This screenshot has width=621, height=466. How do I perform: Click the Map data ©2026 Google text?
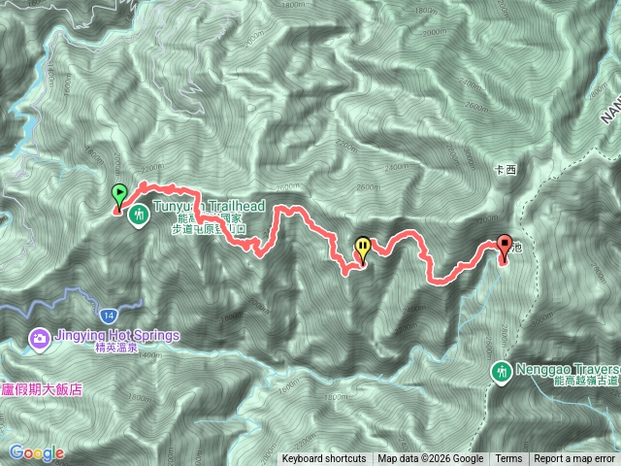click(431, 459)
